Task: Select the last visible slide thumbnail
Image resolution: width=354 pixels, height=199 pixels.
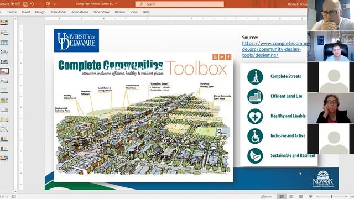Action: pos(4,158)
